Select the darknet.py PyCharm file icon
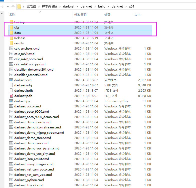 [11, 101]
